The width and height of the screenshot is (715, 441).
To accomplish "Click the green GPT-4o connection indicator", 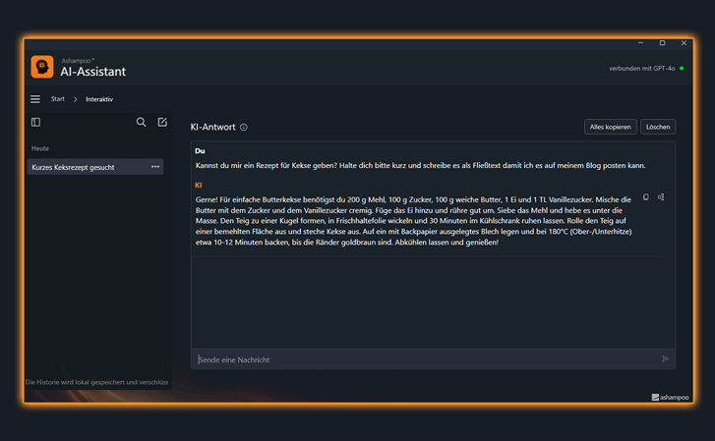I will pyautogui.click(x=682, y=69).
